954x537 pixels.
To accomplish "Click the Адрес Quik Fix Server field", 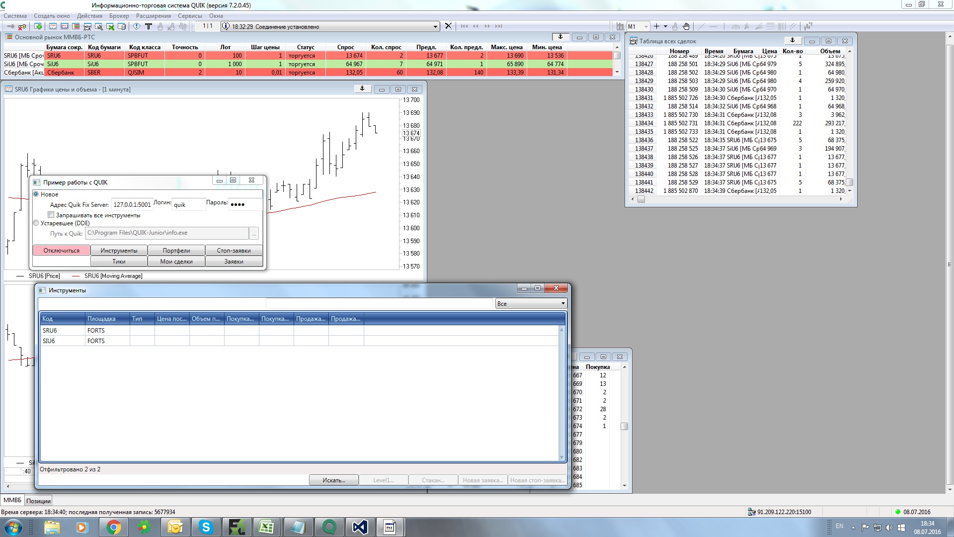I will pos(132,204).
